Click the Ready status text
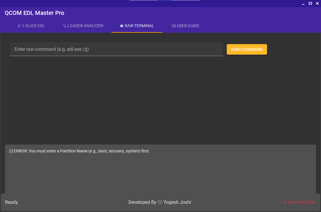The width and height of the screenshot is (321, 212). [x=12, y=202]
